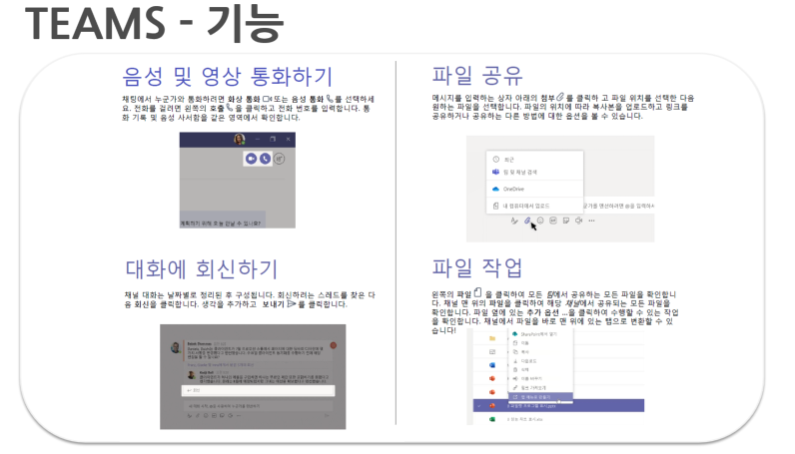
Task: Open the more options ellipsis in compose toolbar
Action: [x=591, y=221]
